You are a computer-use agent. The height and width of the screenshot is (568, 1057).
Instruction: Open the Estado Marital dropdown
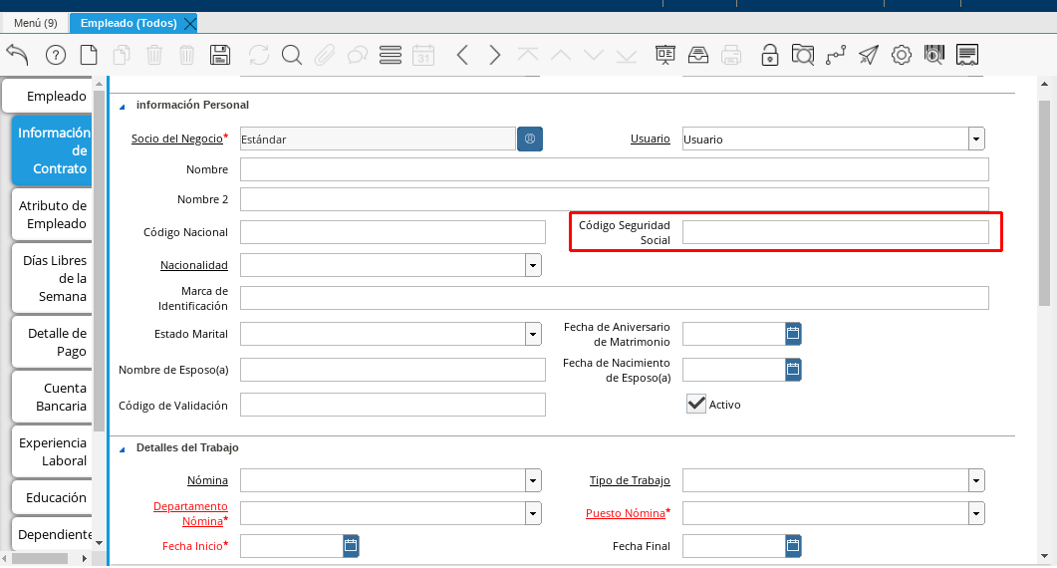pos(533,334)
